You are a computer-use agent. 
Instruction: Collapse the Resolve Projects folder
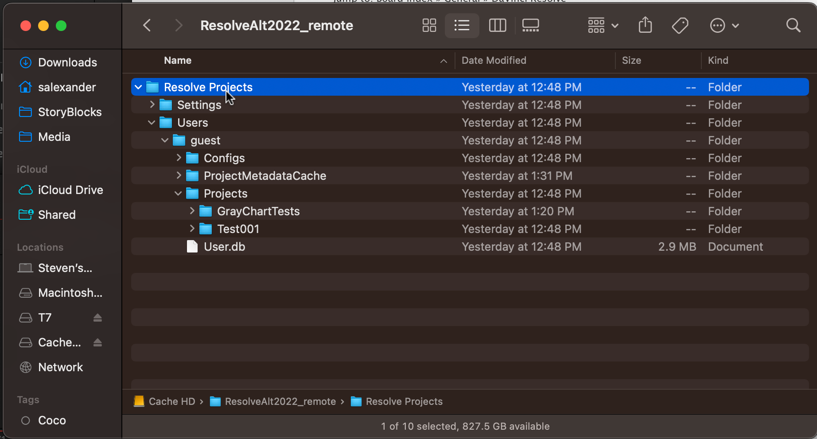138,87
